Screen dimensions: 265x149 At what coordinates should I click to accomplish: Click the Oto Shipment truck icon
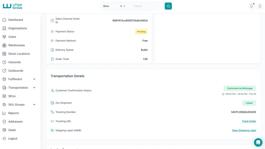(x=52, y=103)
